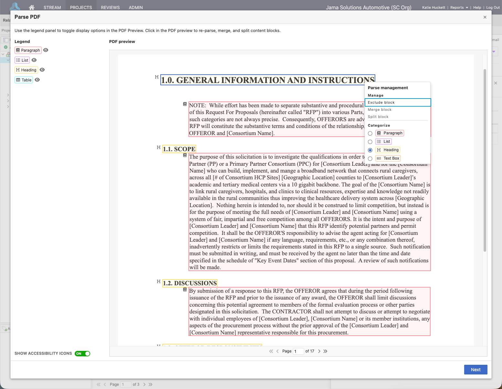Choose Exclude block in Parse management
Viewport: 502px width, 389px height.
click(398, 102)
